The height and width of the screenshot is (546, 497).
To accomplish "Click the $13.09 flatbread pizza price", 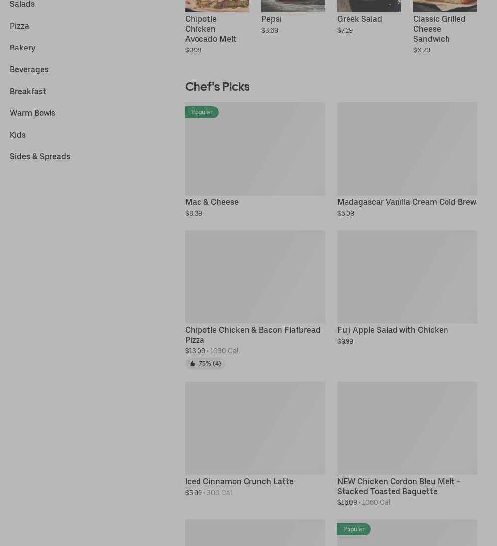I will tap(196, 351).
